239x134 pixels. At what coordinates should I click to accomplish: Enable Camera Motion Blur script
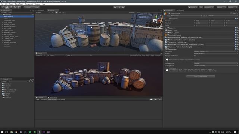coord(168,47)
